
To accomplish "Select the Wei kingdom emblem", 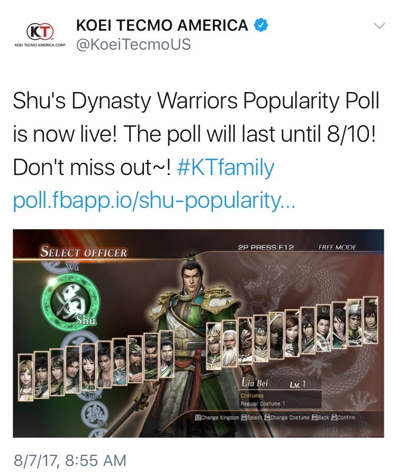I will click(95, 415).
